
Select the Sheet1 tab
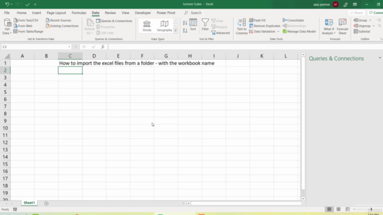point(29,203)
